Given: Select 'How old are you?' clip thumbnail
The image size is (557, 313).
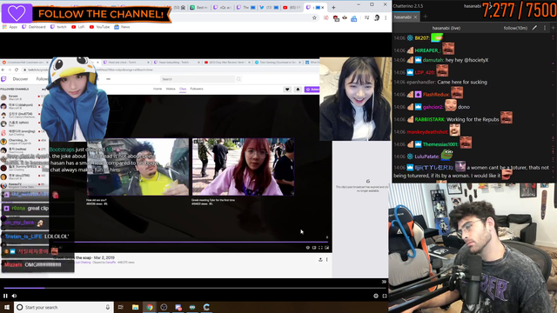Looking at the screenshot, I should click(138, 167).
